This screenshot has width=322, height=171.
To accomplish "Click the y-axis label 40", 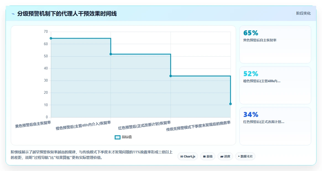I will point(46,68).
